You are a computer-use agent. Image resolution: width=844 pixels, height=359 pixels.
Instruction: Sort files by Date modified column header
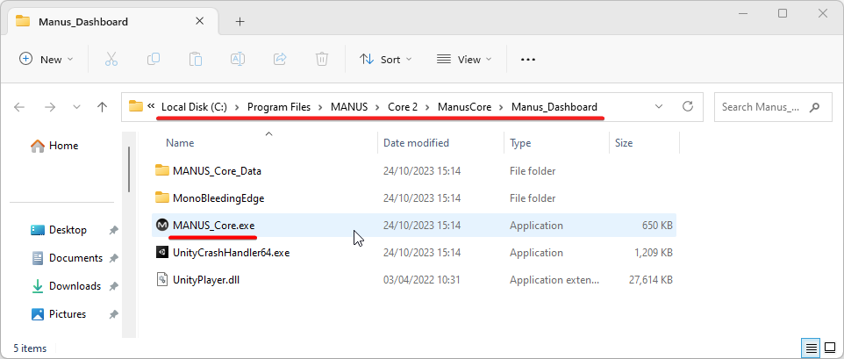pyautogui.click(x=416, y=142)
